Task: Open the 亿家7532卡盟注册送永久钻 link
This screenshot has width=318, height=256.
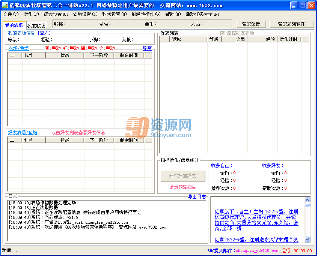Action: (256, 240)
